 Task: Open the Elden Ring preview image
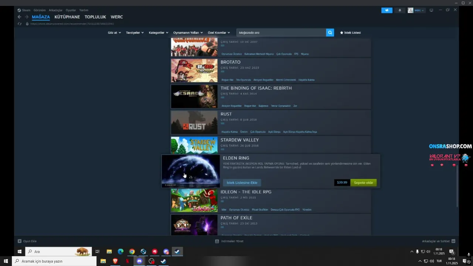191,171
